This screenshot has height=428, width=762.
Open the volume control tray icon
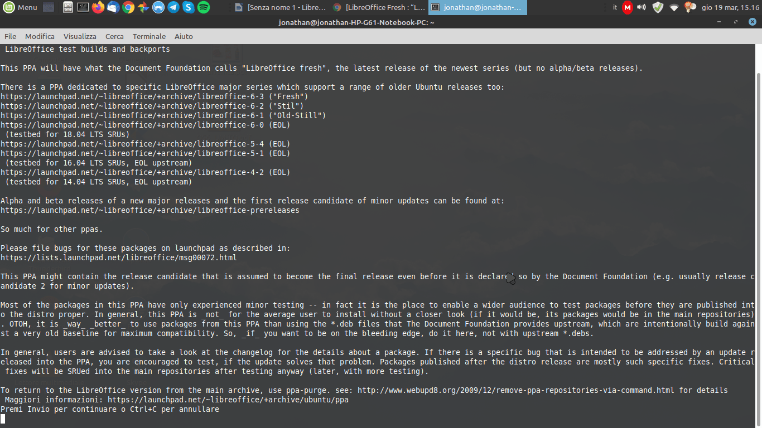[x=642, y=7]
